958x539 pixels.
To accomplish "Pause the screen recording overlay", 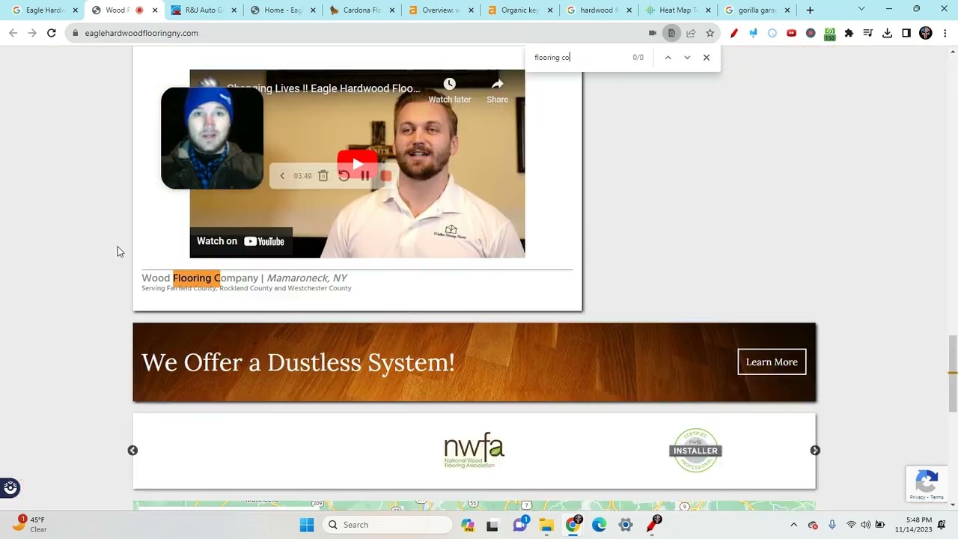I will pos(364,176).
